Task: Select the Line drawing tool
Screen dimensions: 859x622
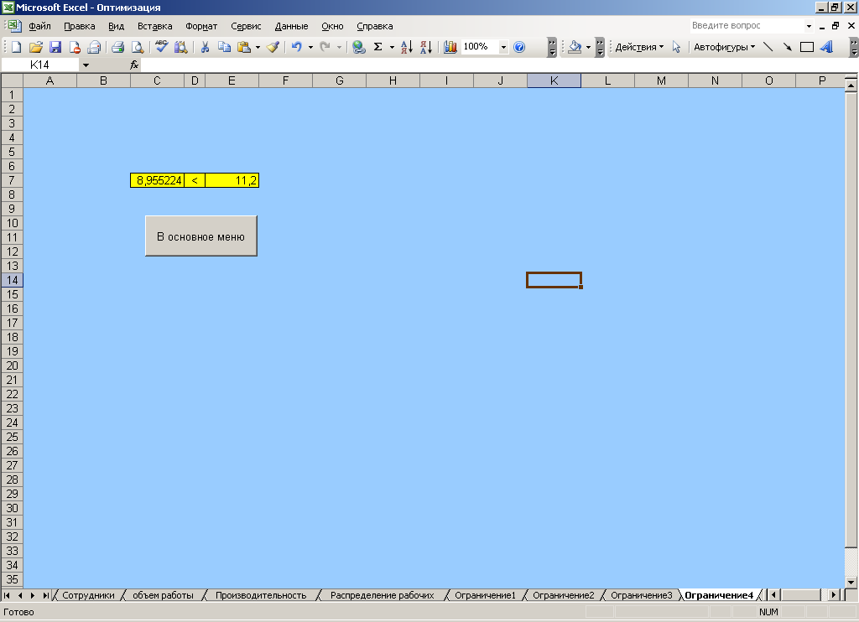Action: click(x=768, y=48)
